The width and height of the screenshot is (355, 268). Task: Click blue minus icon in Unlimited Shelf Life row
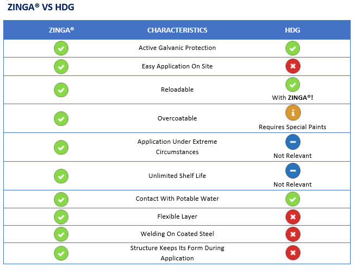pyautogui.click(x=292, y=170)
